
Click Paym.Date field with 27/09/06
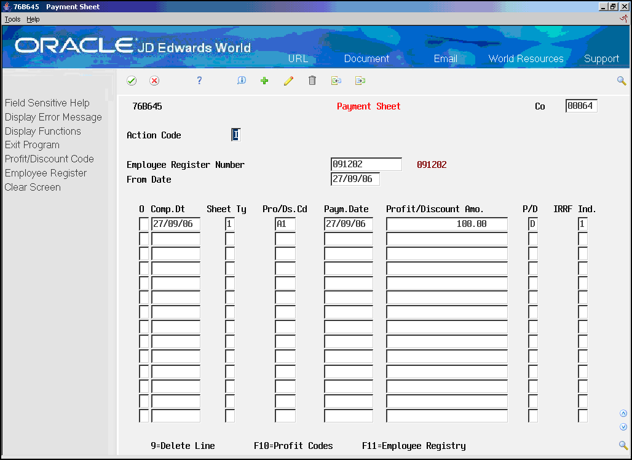(x=349, y=224)
